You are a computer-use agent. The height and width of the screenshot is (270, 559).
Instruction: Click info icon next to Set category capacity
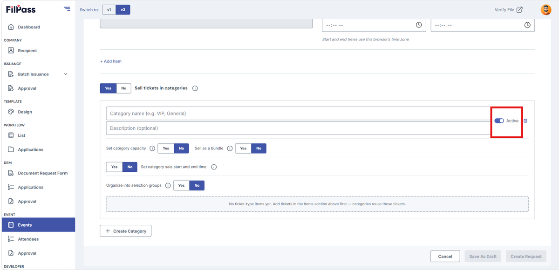coord(152,148)
